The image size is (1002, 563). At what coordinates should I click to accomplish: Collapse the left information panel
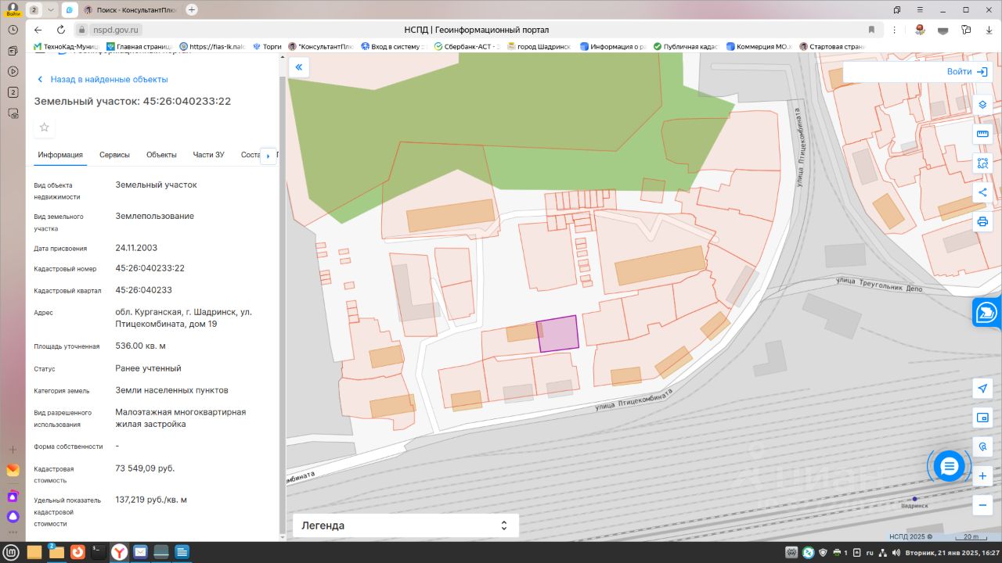(298, 68)
